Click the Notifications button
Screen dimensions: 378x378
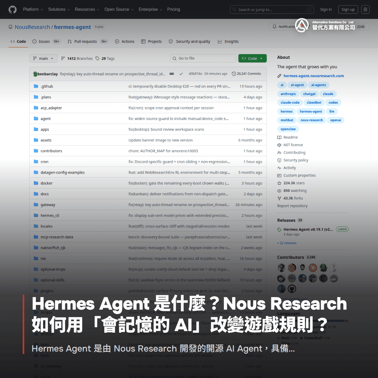click(x=283, y=27)
